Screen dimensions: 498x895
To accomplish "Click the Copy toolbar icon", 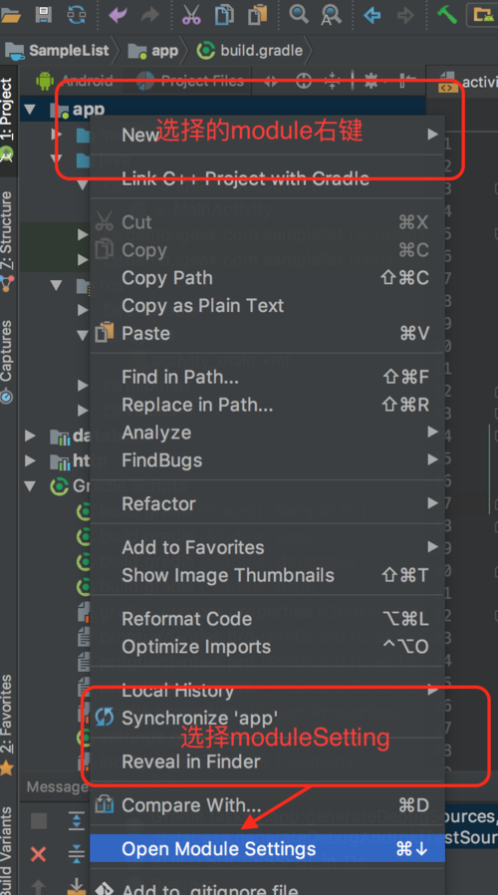I will click(x=224, y=14).
